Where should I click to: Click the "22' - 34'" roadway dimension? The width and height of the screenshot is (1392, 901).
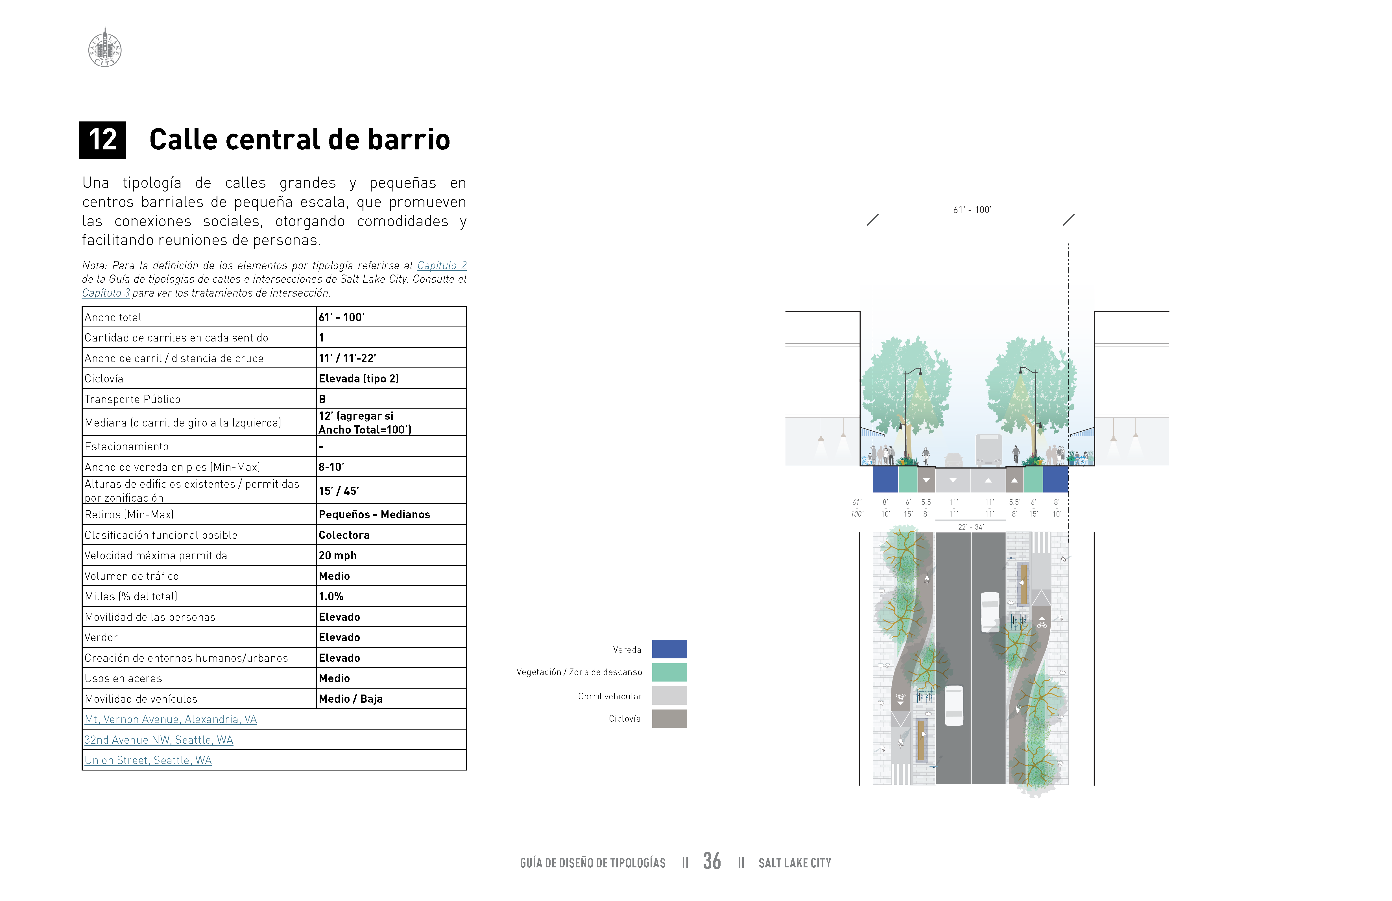(x=971, y=527)
